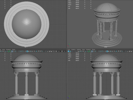Click the Motion Blur icon in bottom-left toolbar

pyautogui.click(x=41, y=51)
